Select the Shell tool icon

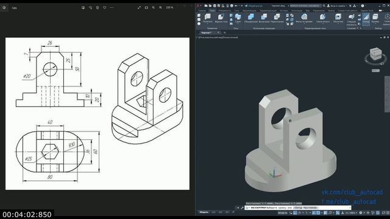click(x=338, y=16)
